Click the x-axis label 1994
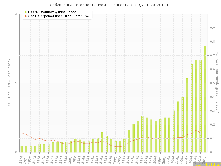 [x=128, y=160]
